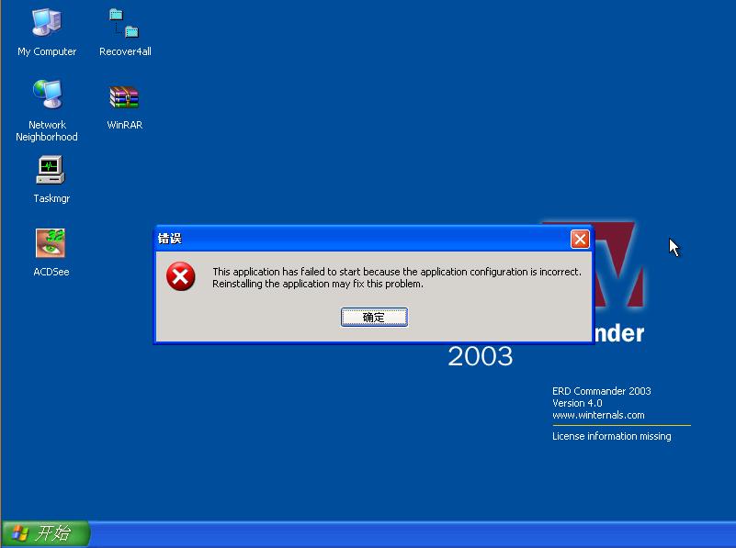Screen dimensions: 736x548
Task: Click the red error X icon in the dialog
Action: click(x=181, y=276)
